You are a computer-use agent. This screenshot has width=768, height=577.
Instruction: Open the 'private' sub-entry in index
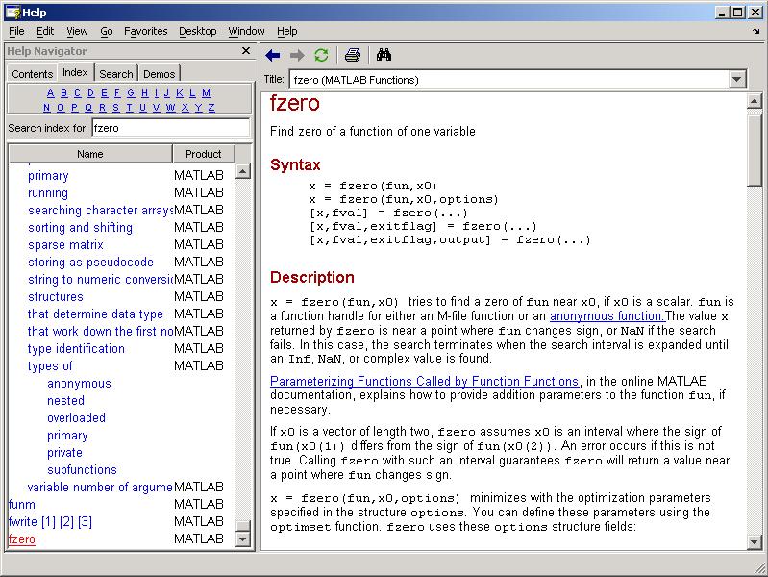(64, 453)
